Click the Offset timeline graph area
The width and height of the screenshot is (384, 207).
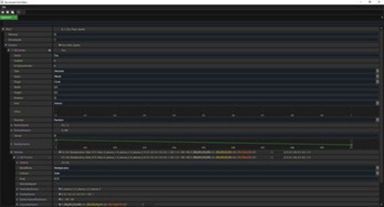pyautogui.click(x=216, y=112)
